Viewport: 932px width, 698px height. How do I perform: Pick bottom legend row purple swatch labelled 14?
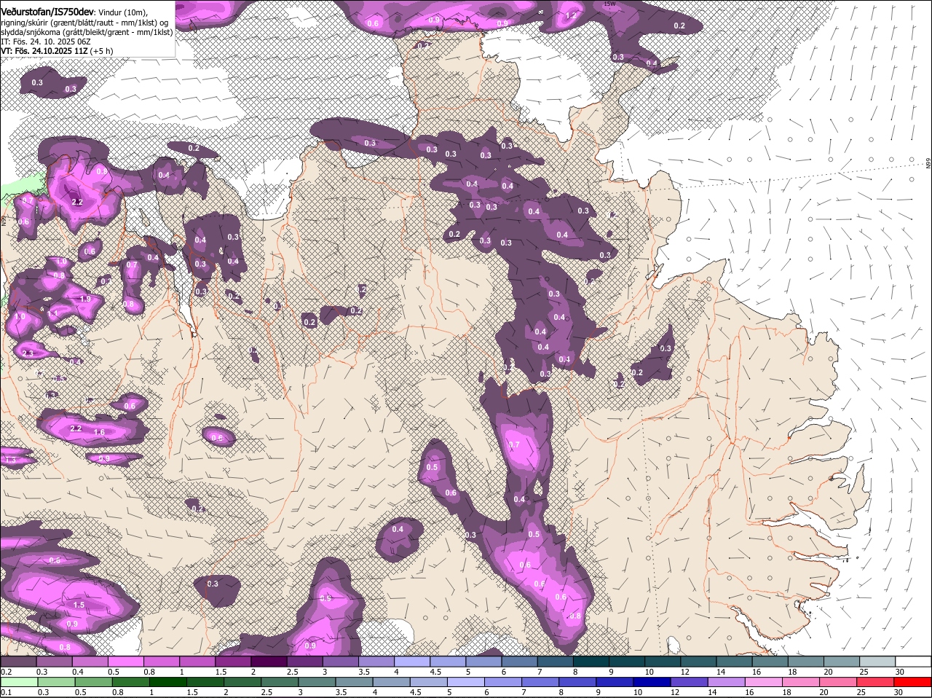(727, 682)
